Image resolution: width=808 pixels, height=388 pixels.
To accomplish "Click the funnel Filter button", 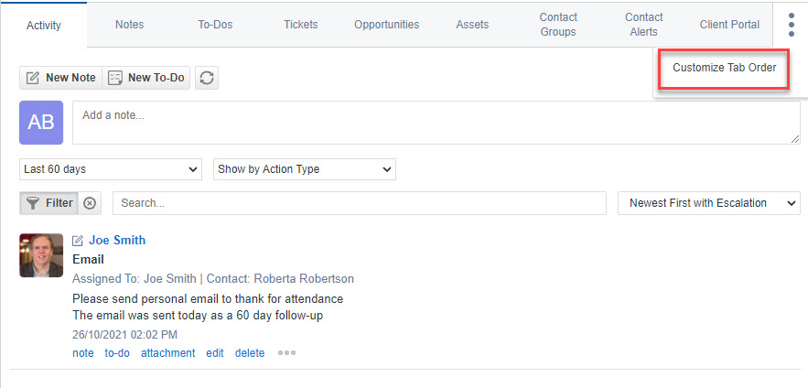I will coord(48,203).
